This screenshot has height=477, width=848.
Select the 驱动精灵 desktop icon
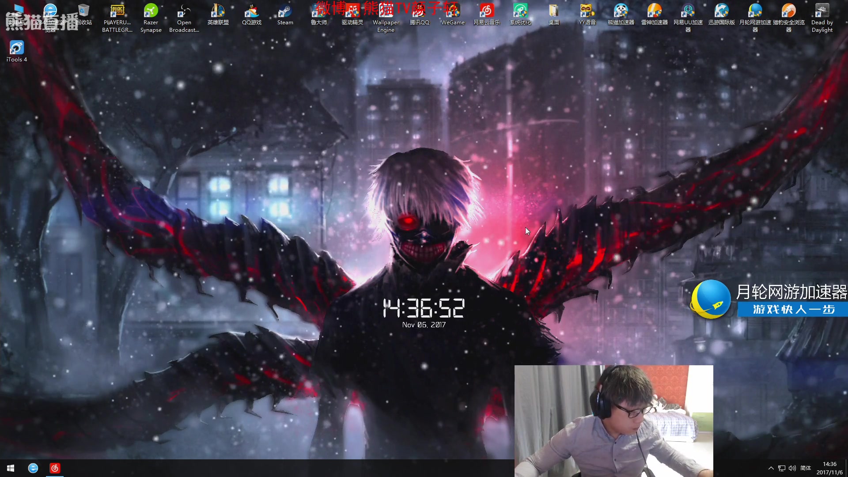point(352,15)
